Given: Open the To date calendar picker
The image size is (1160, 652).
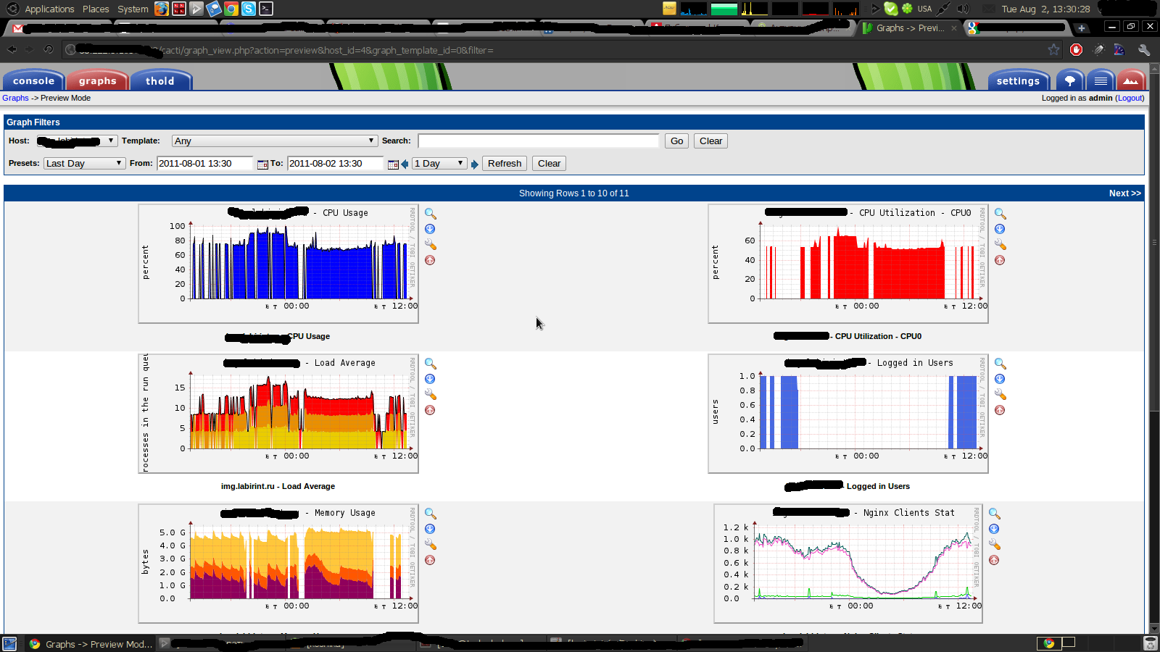Looking at the screenshot, I should click(393, 164).
